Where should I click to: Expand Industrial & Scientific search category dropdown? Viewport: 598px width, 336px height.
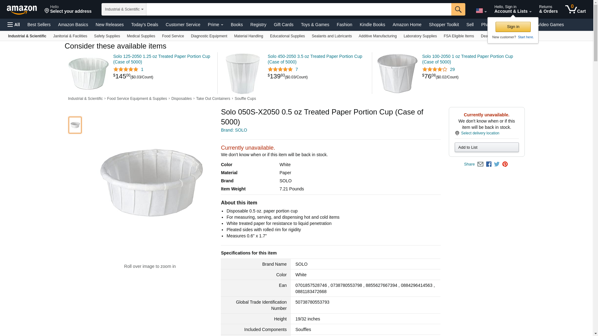124,9
